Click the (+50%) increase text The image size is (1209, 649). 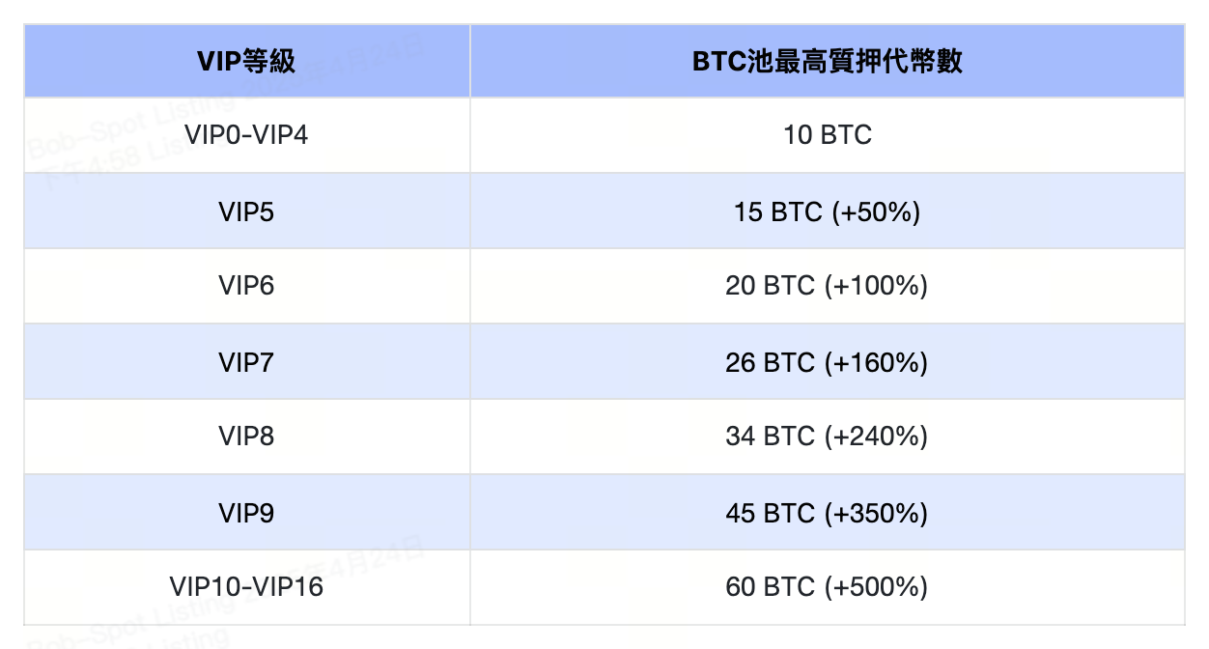point(876,211)
